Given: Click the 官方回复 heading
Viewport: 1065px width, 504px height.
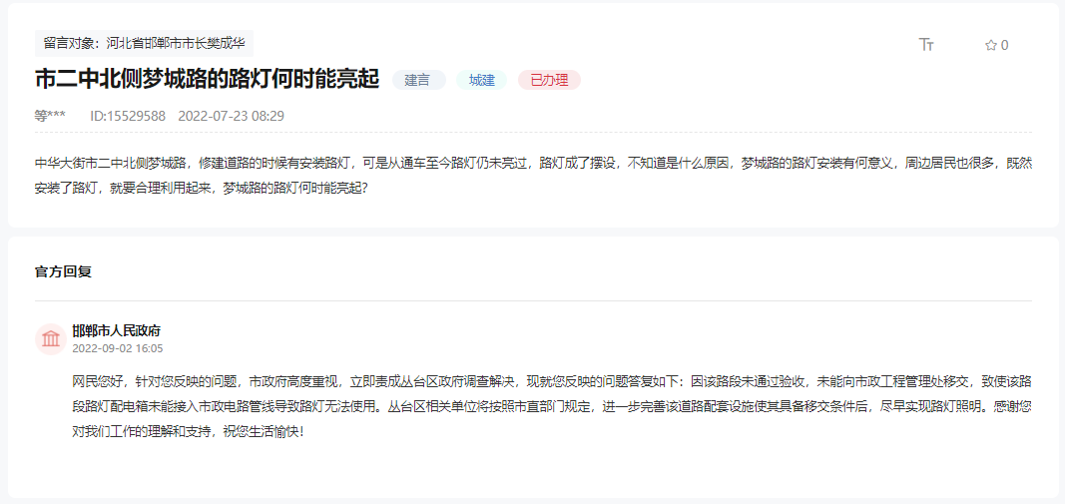Looking at the screenshot, I should point(63,272).
